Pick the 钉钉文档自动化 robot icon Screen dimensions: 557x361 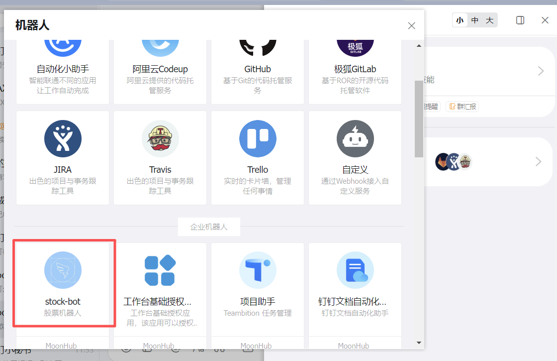(355, 270)
